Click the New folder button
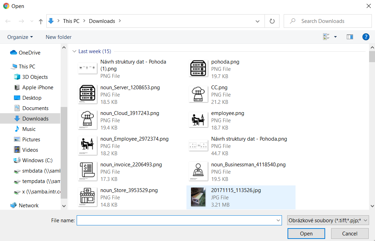Image resolution: width=375 pixels, height=241 pixels. (x=59, y=37)
